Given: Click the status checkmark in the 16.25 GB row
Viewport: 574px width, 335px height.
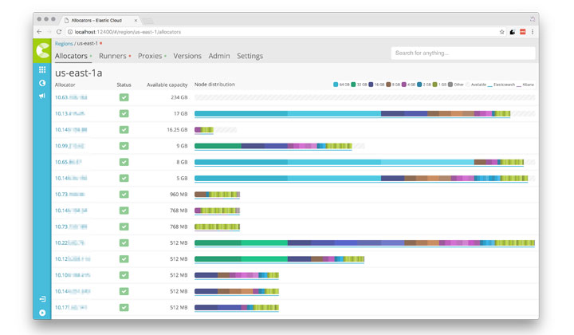Looking at the screenshot, I should [x=124, y=129].
